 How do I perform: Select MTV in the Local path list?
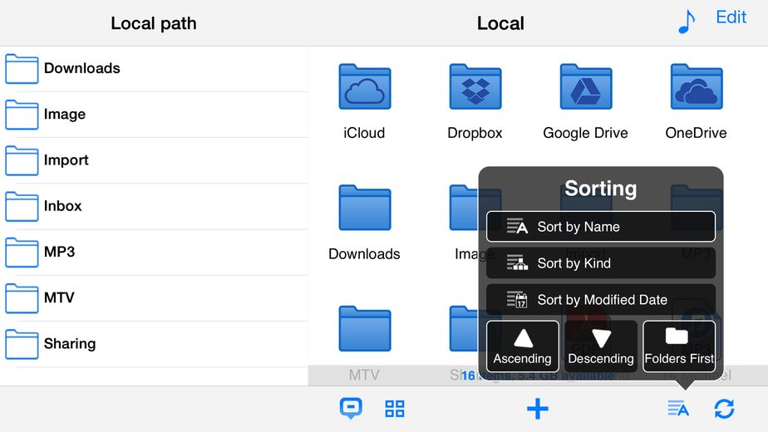154,298
